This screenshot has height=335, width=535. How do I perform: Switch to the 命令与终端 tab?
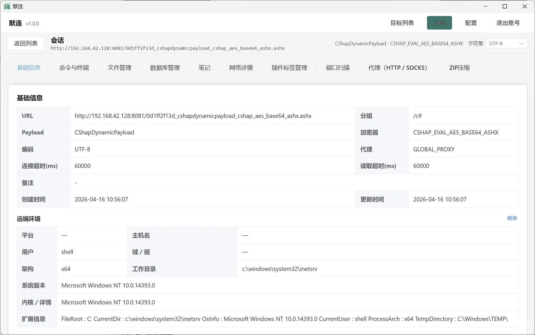(74, 68)
